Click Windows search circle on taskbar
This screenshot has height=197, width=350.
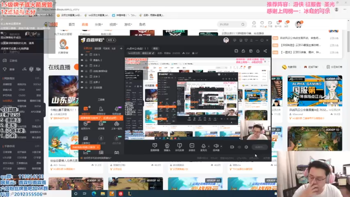(75, 193)
